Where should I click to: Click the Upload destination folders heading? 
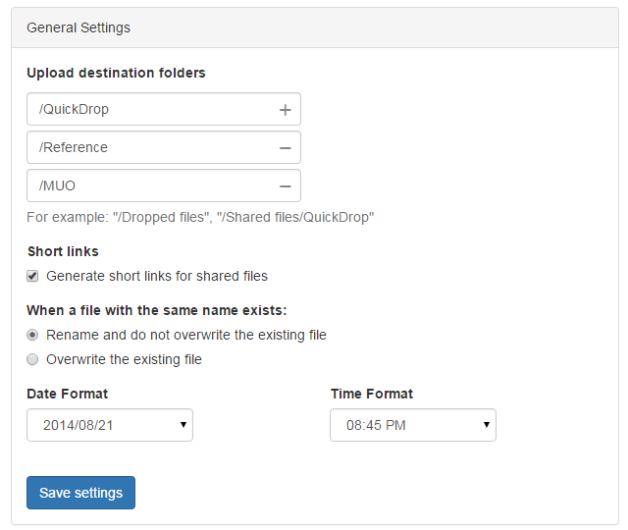click(x=116, y=73)
